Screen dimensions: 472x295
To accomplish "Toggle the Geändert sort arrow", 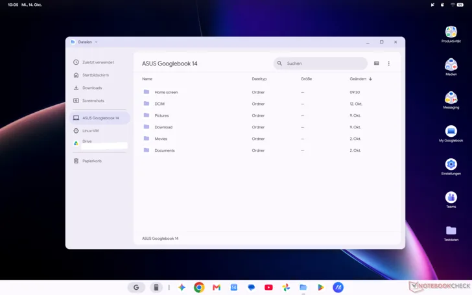I will point(371,79).
